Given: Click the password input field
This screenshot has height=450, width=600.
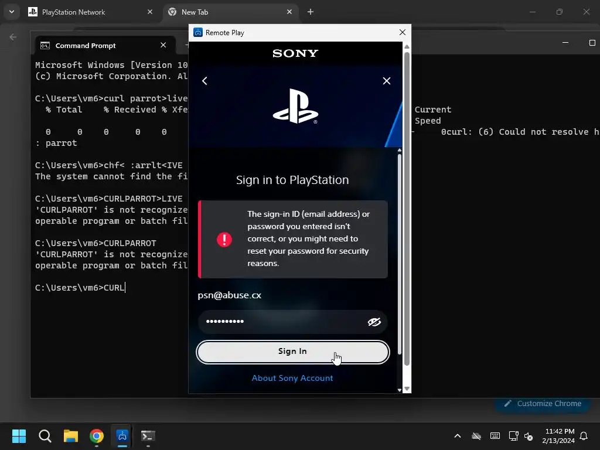Looking at the screenshot, I should (293, 322).
